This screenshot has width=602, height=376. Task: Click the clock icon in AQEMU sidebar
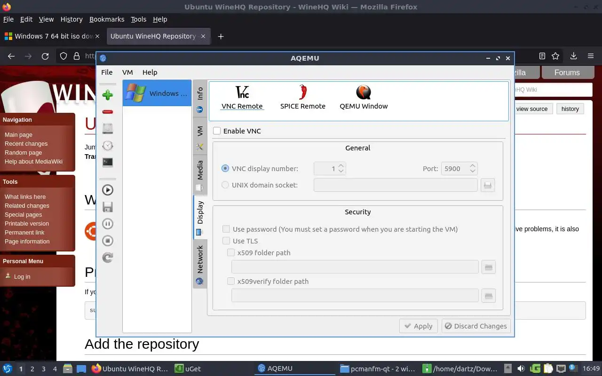tap(108, 145)
